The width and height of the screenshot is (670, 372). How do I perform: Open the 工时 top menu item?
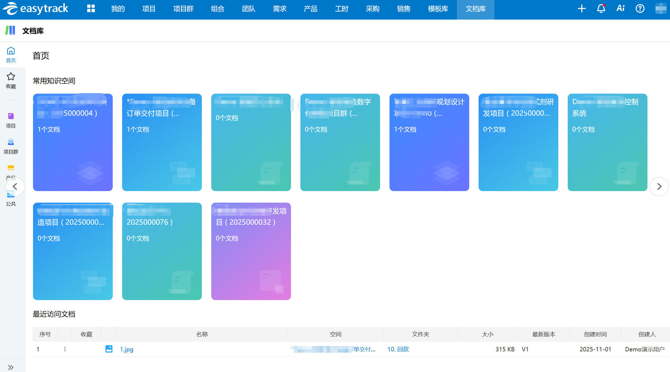coord(341,9)
